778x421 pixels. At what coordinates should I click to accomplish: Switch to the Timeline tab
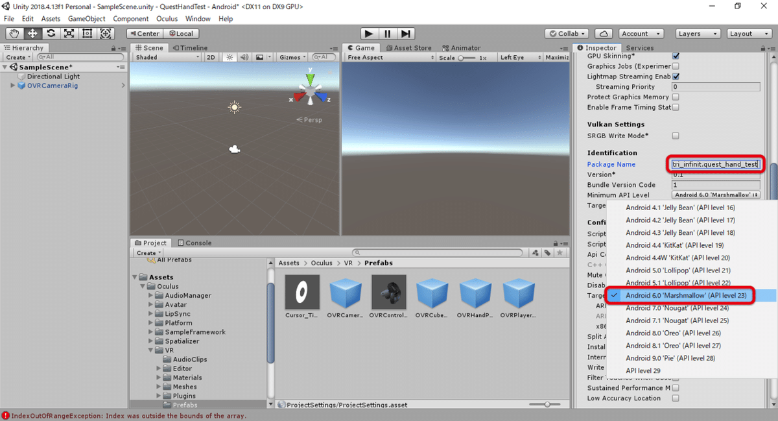click(x=190, y=47)
